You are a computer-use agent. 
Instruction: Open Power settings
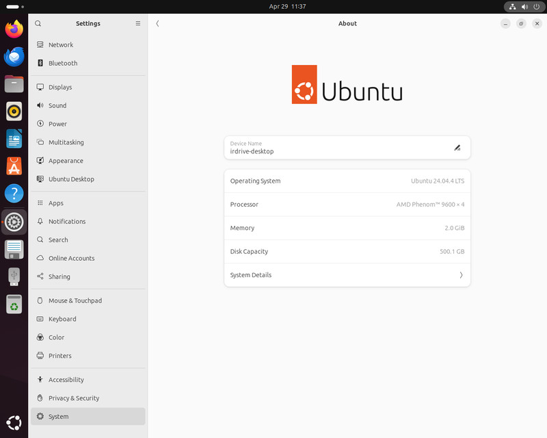tap(88, 124)
